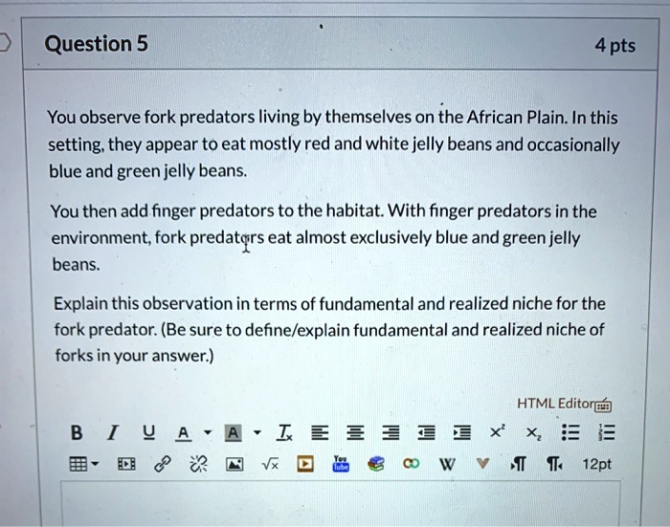670x527 pixels.
Task: Set right-to-left text direction
Action: point(554,464)
